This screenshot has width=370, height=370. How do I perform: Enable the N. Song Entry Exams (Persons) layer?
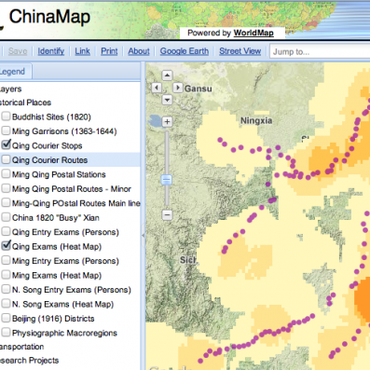6,289
